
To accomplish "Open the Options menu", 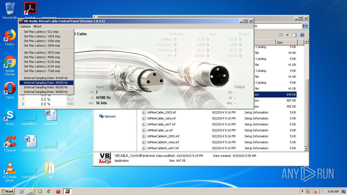I will [25, 26].
